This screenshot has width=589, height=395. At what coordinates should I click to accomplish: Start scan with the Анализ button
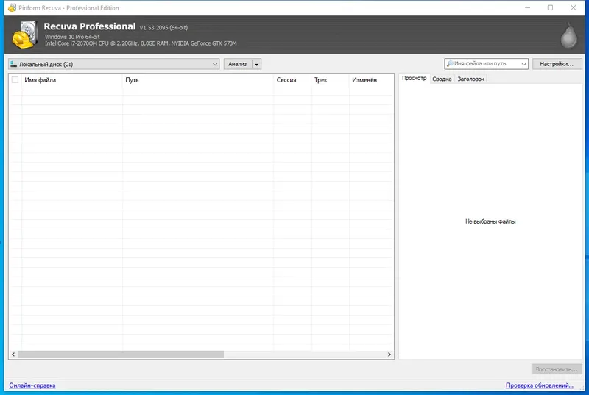click(238, 64)
